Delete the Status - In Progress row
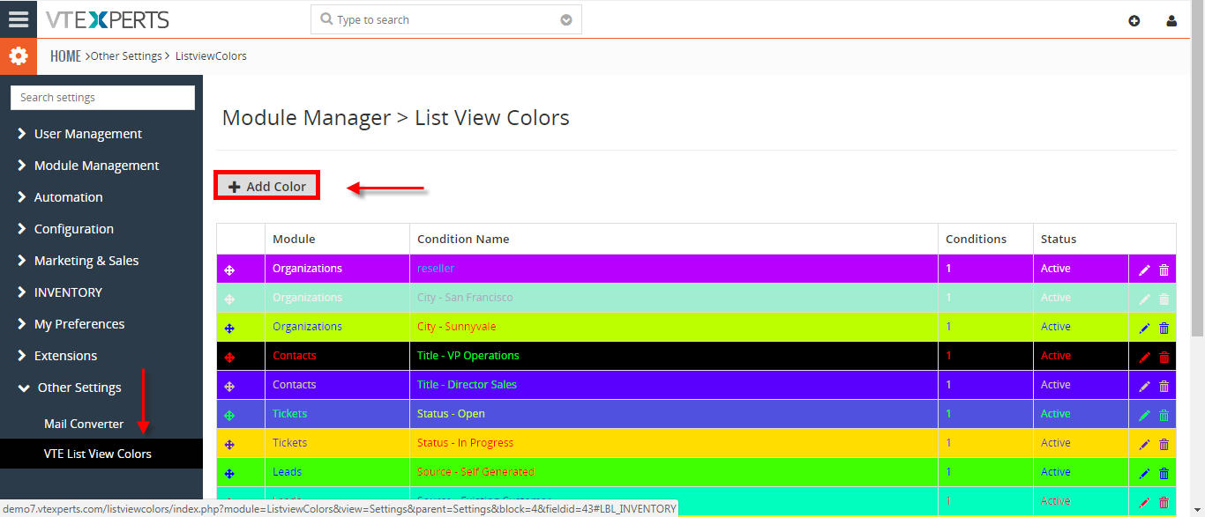 pos(1164,444)
